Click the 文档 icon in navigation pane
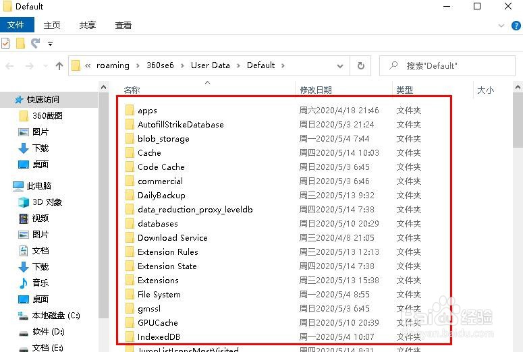This screenshot has width=523, height=352. (24, 251)
